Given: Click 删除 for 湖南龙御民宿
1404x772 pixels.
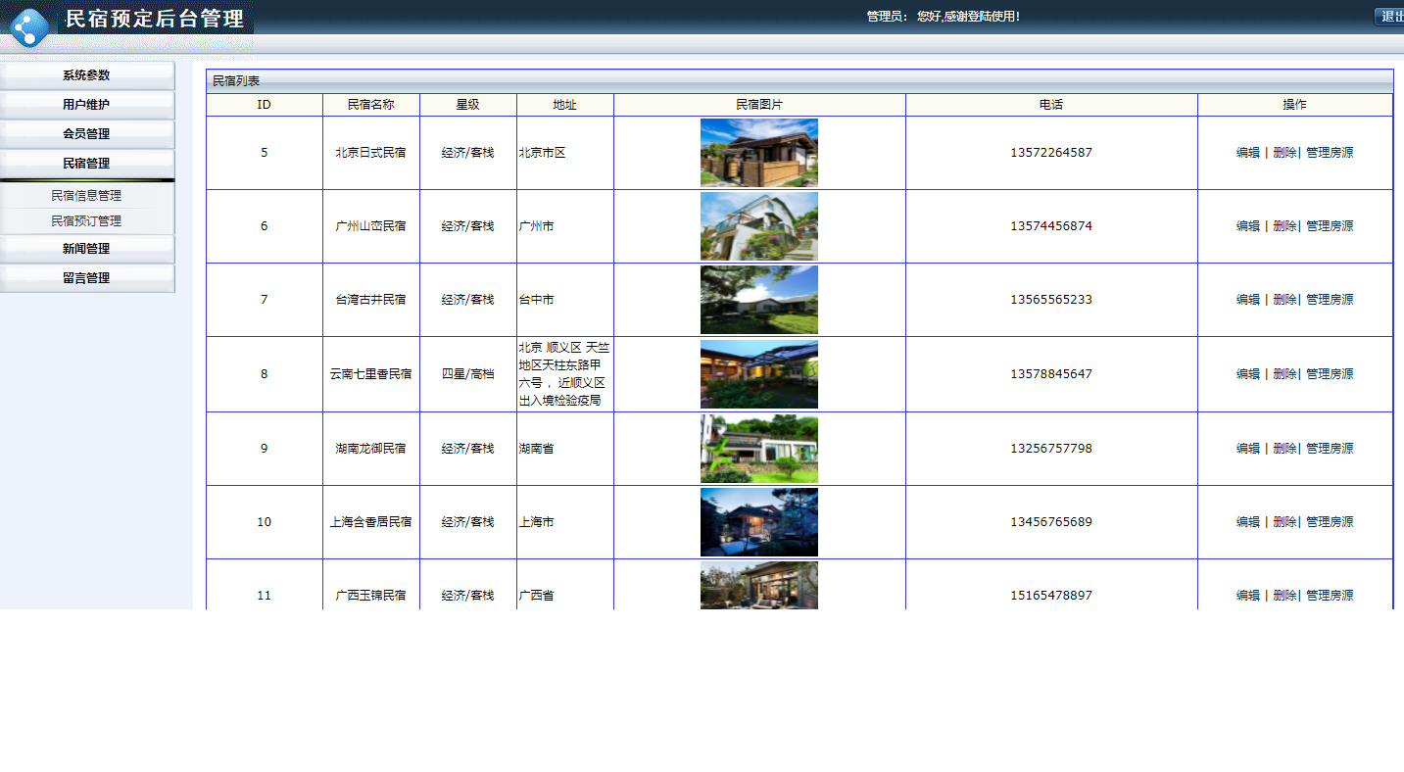Looking at the screenshot, I should [1283, 448].
